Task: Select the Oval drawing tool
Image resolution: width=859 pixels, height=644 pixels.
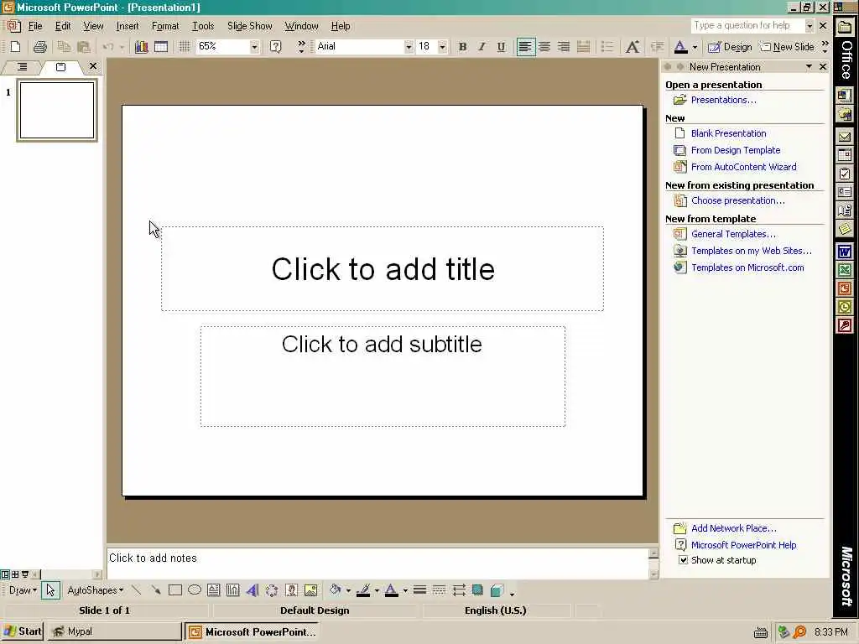Action: (195, 590)
